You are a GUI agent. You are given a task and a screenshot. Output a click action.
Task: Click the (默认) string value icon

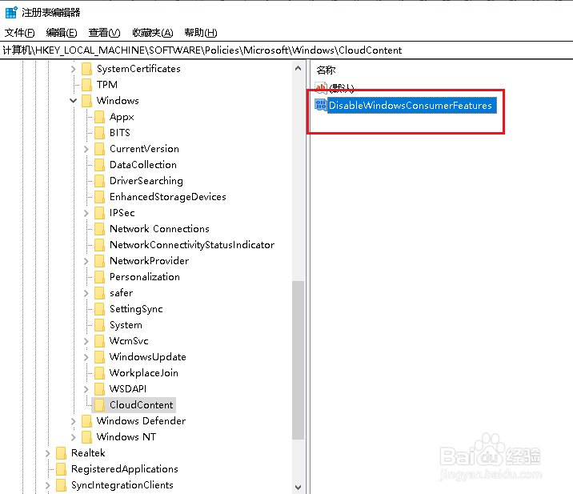click(x=320, y=88)
